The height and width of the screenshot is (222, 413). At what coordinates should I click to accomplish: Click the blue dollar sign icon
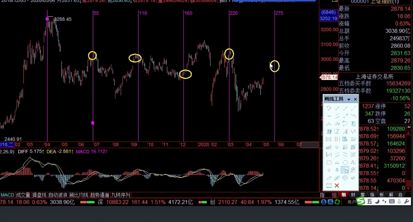[x=324, y=202]
